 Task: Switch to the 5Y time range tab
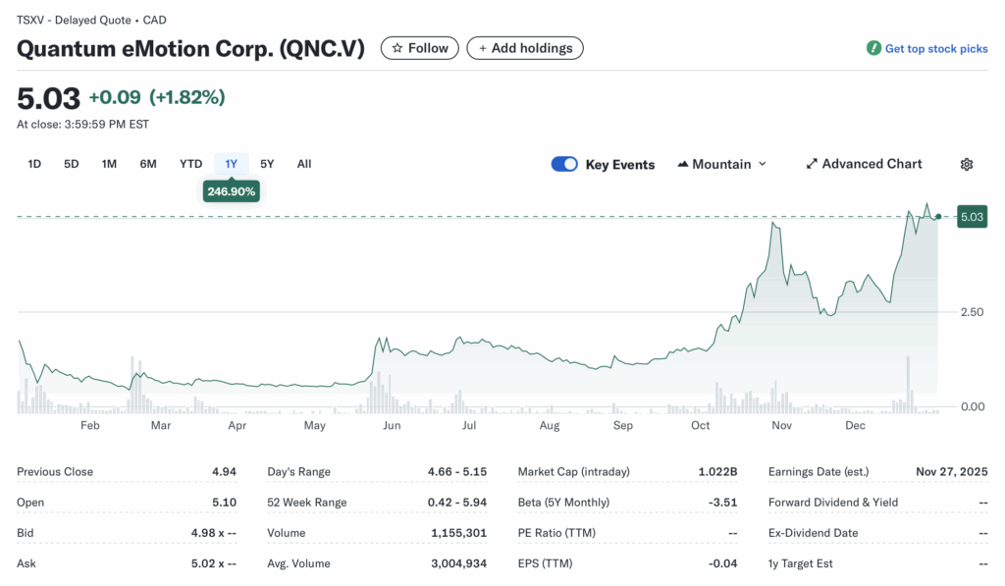(267, 164)
